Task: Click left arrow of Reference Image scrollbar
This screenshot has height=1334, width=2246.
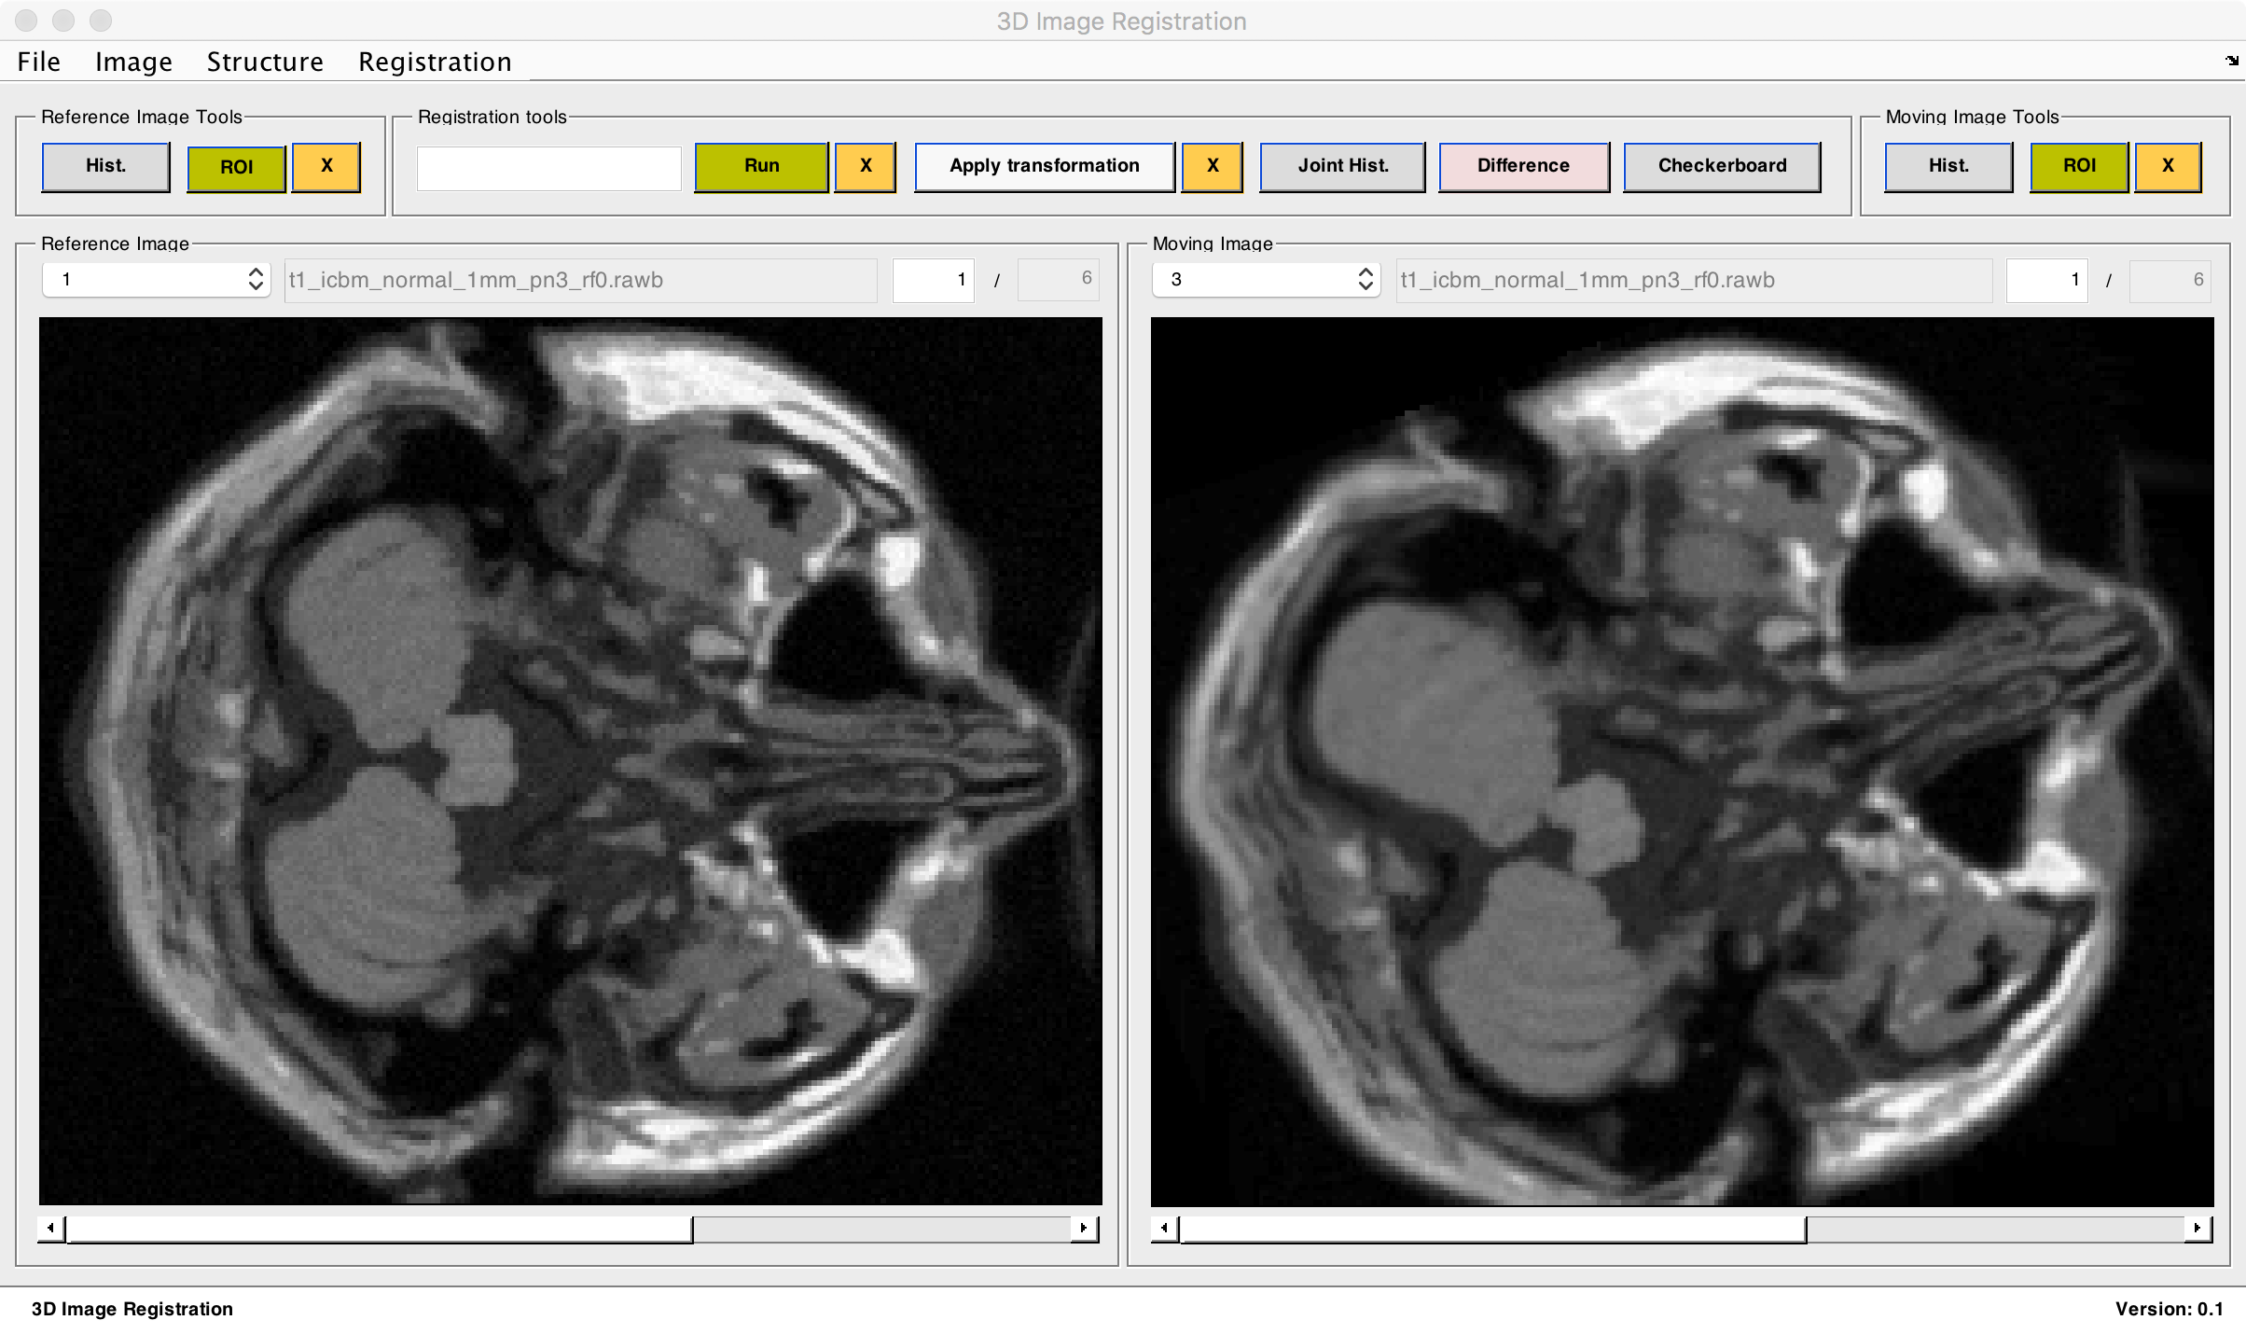Action: click(x=50, y=1228)
